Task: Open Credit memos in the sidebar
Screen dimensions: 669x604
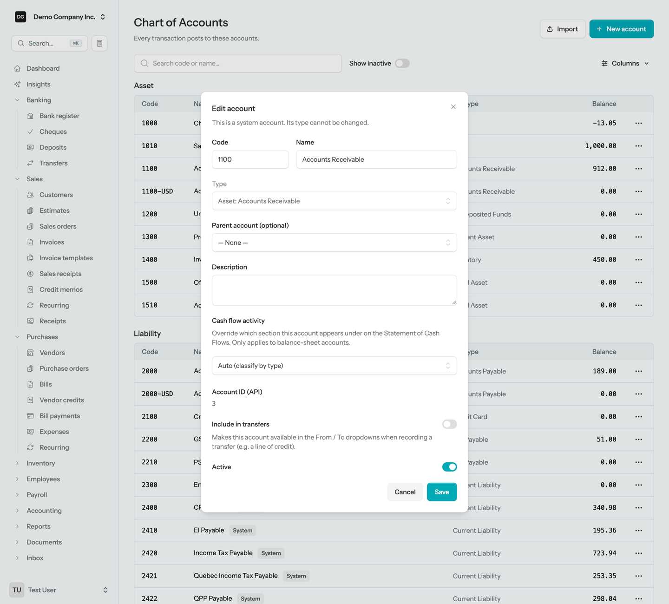Action: 61,289
